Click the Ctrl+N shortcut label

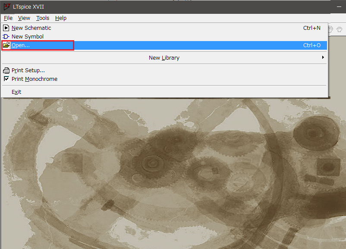[x=312, y=28]
